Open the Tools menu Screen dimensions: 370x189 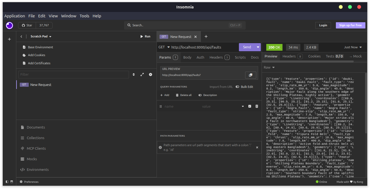coord(84,16)
